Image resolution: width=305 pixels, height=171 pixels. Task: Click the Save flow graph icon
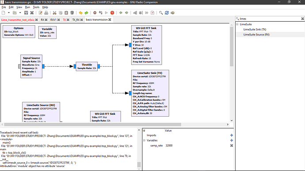[x=26, y=13]
